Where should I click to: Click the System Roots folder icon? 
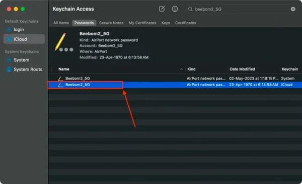(9, 70)
